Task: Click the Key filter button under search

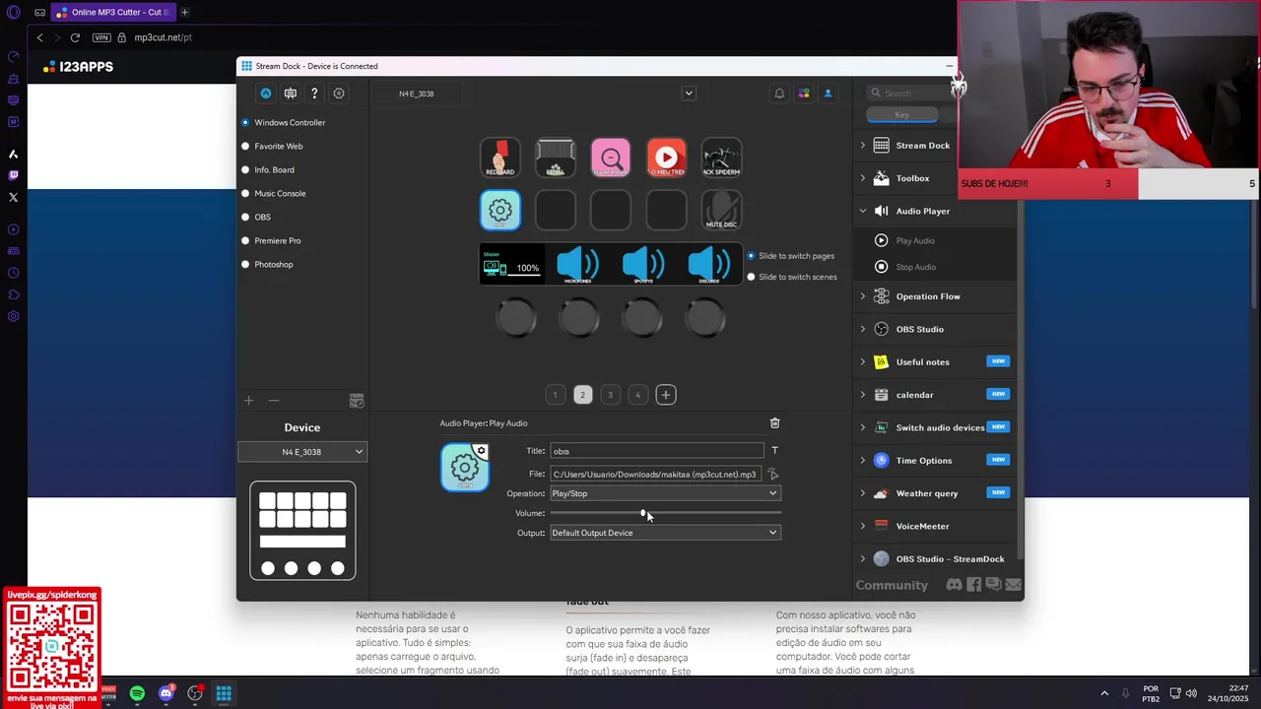Action: pyautogui.click(x=901, y=115)
